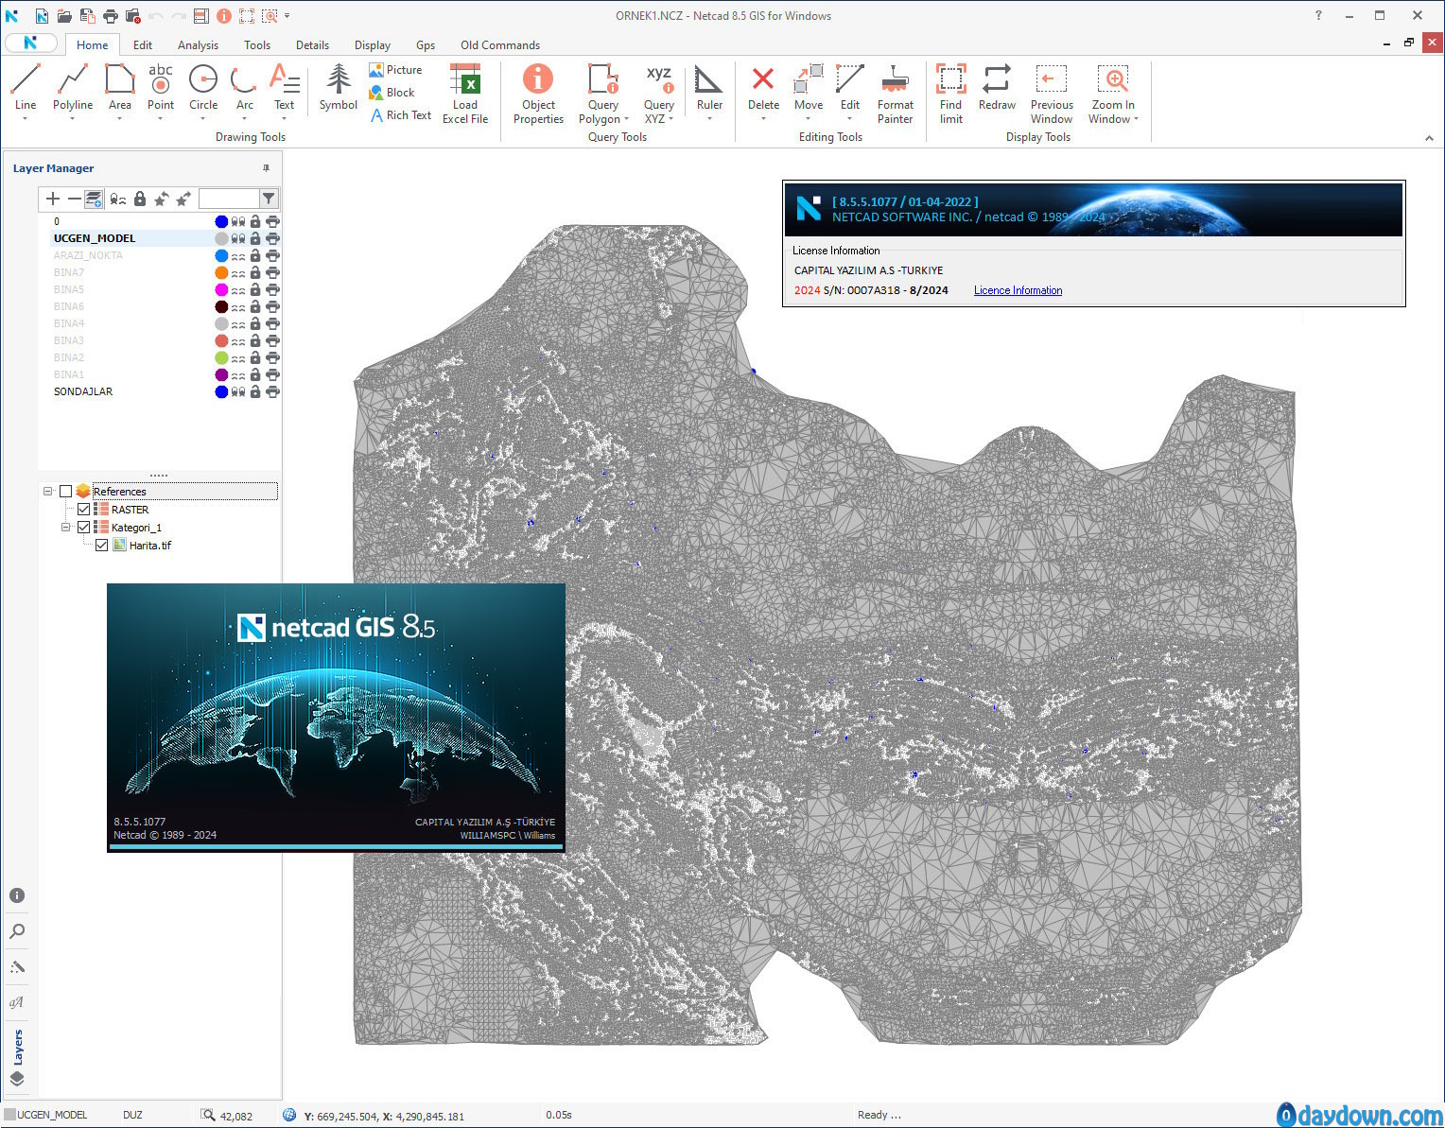The height and width of the screenshot is (1128, 1445).
Task: Click the Text tool icon
Action: coord(285,79)
